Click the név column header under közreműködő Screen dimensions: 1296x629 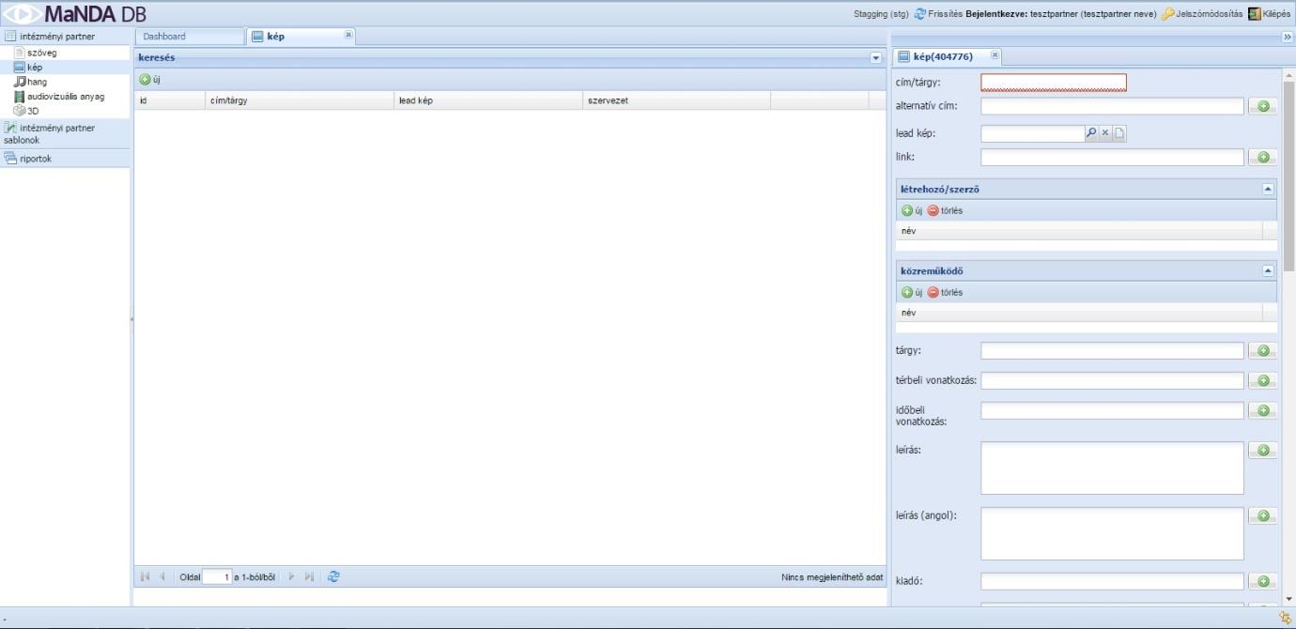pyautogui.click(x=1080, y=313)
